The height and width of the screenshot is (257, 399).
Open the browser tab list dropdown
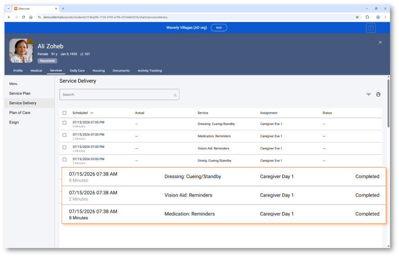pyautogui.click(x=9, y=9)
